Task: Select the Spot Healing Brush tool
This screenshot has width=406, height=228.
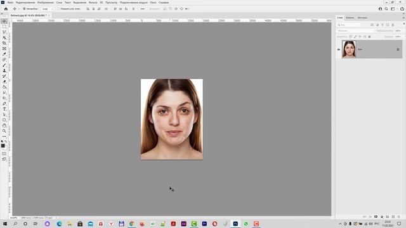Action: pyautogui.click(x=4, y=60)
